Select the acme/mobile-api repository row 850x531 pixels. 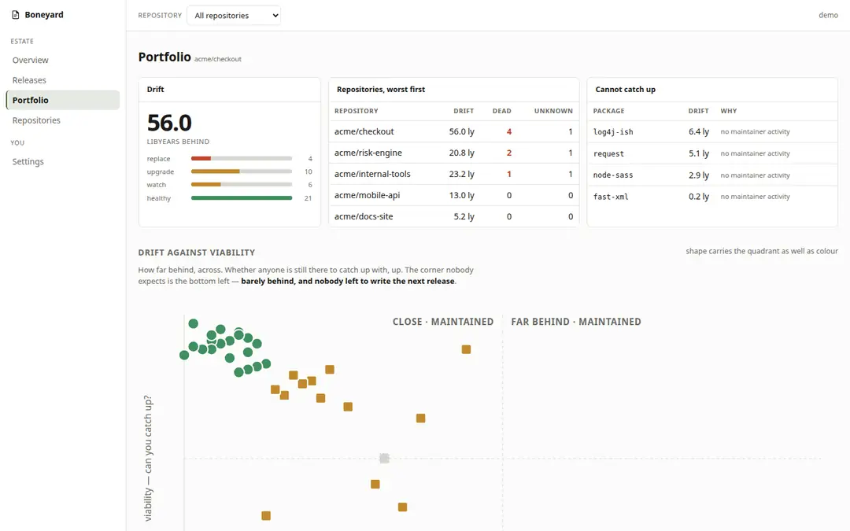point(454,195)
